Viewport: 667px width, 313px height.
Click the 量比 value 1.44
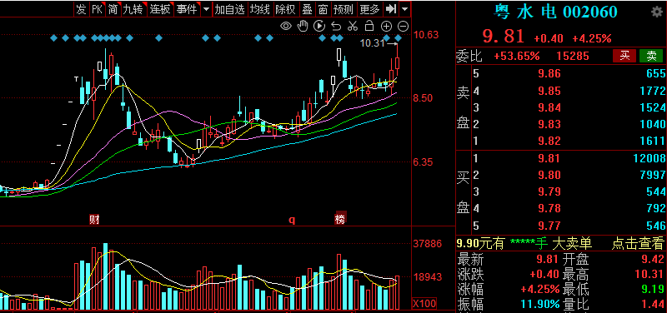click(x=652, y=304)
